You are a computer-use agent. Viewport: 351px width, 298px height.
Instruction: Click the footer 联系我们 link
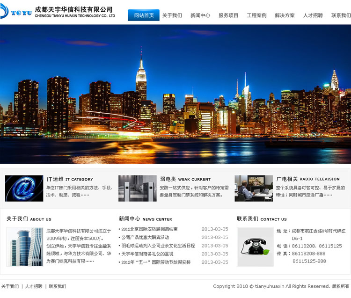pyautogui.click(x=58, y=286)
